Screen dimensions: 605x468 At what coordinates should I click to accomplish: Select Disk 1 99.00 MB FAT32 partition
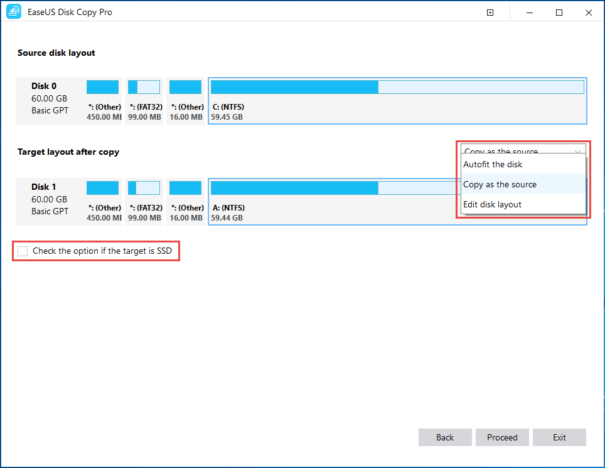tap(144, 202)
